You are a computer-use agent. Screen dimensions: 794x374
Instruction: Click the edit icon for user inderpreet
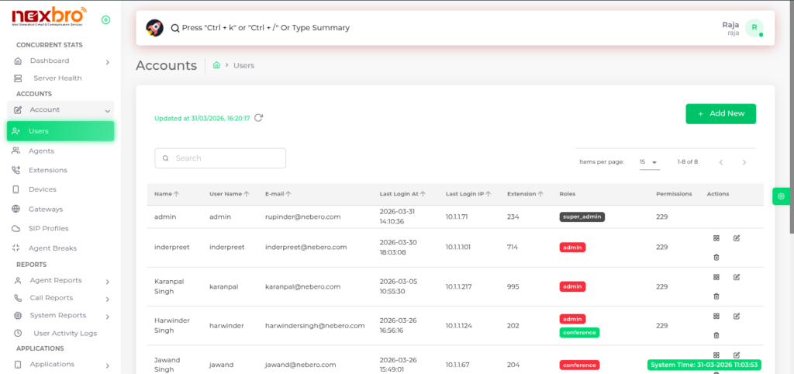737,238
